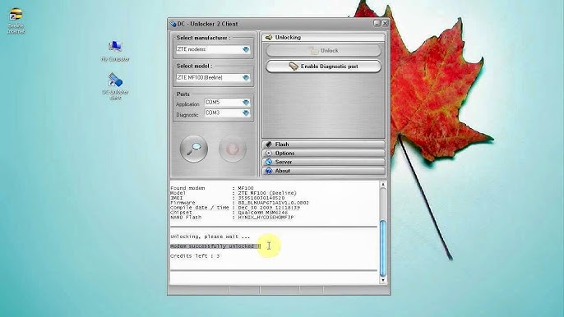This screenshot has height=317, width=564.
Task: Open the Select manufacturer dropdown arrow
Action: point(246,49)
